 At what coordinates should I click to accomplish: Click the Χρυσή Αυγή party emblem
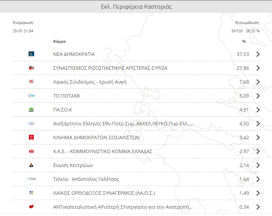tap(31, 82)
